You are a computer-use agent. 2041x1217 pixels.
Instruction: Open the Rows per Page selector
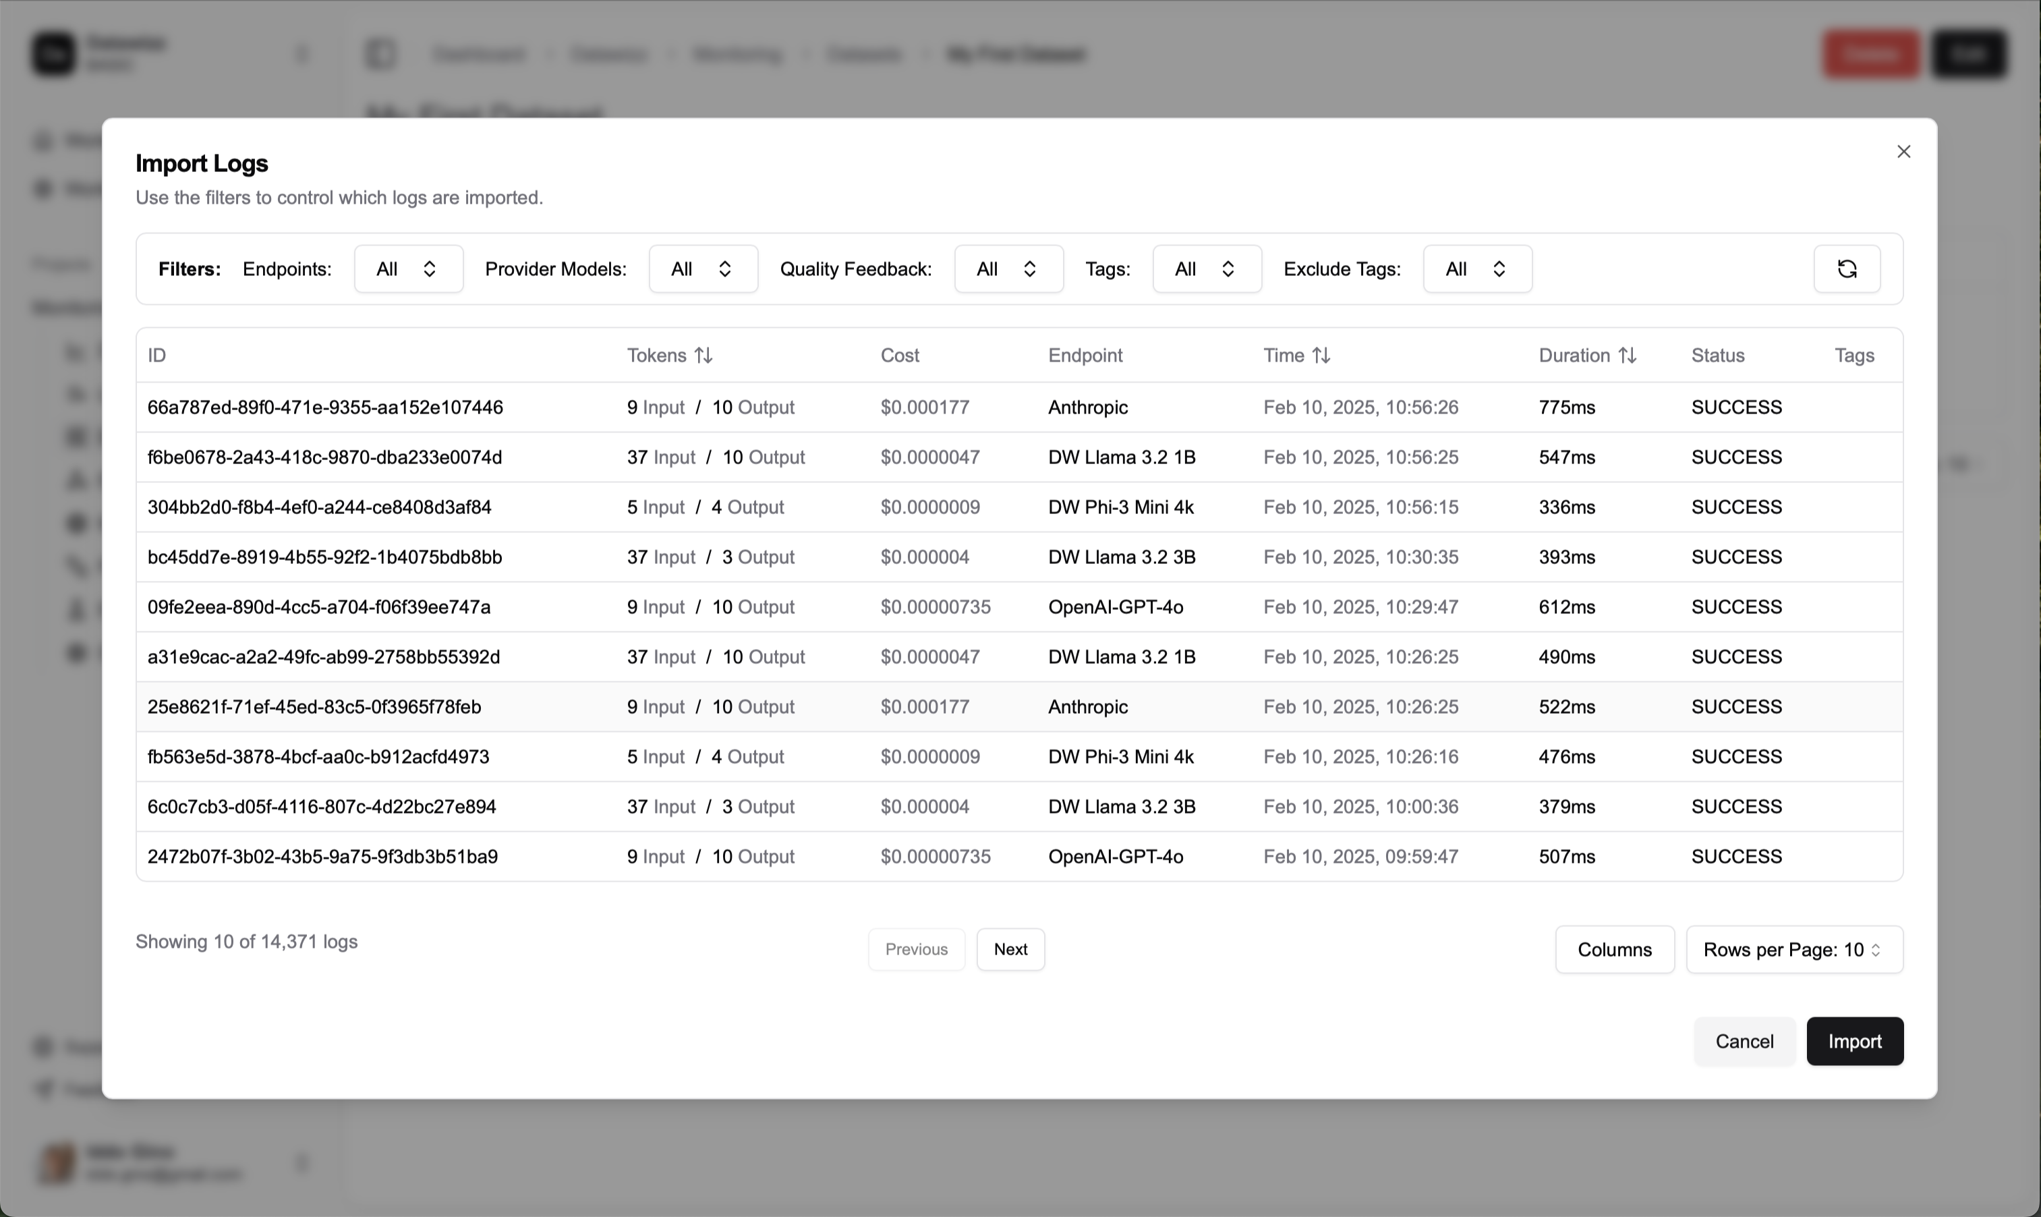(1793, 949)
